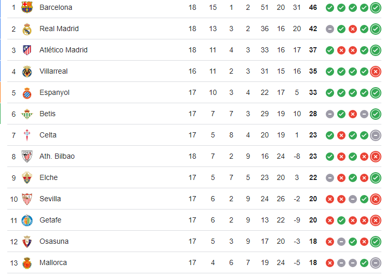Open the Celta team link
This screenshot has width=385, height=278.
48,135
